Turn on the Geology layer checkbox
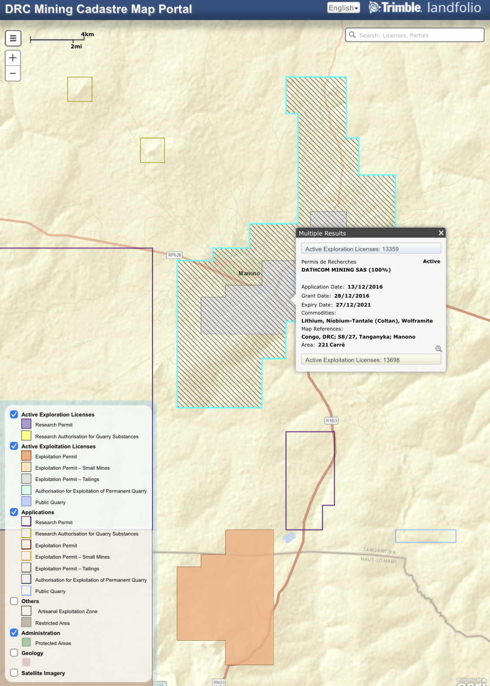 [x=14, y=653]
